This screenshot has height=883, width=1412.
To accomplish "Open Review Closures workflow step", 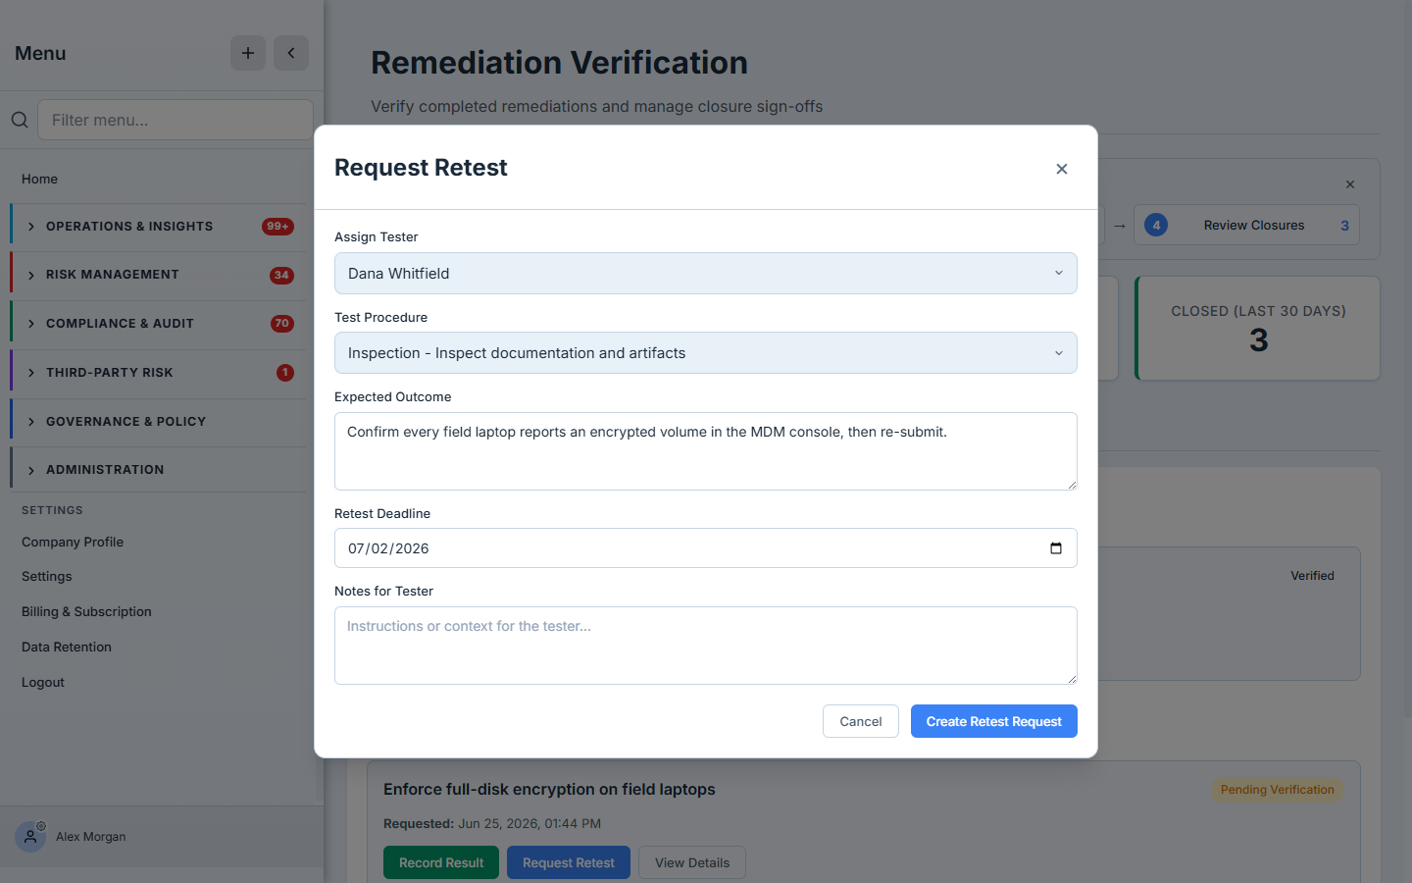I will 1246,225.
